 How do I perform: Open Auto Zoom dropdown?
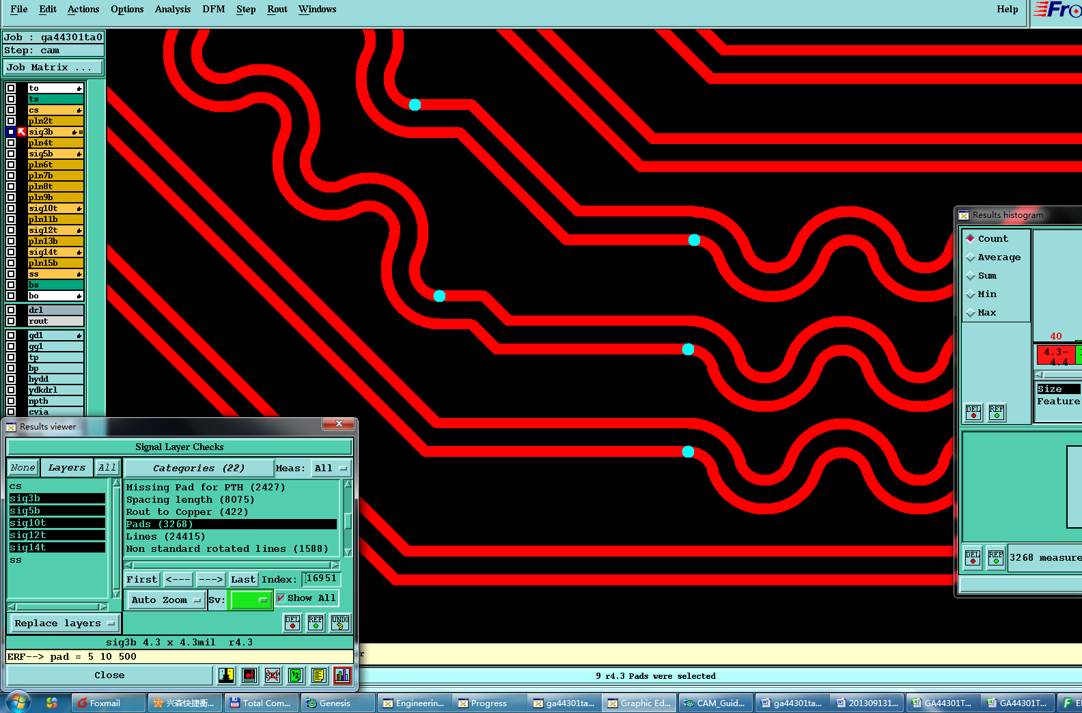pyautogui.click(x=166, y=600)
